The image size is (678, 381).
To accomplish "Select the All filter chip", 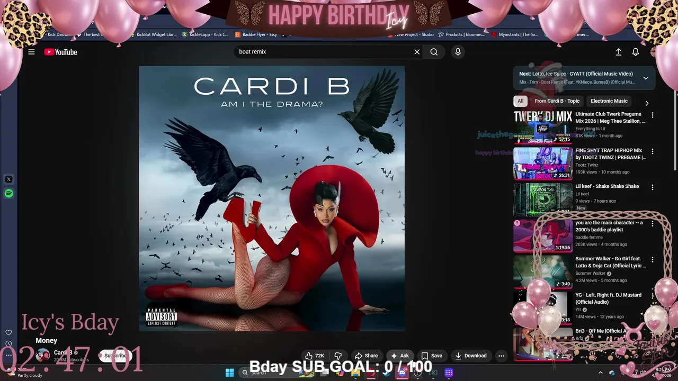I will click(x=520, y=101).
